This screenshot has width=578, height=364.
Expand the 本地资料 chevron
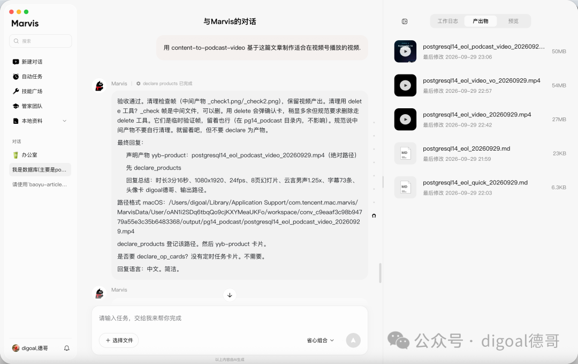pos(65,121)
